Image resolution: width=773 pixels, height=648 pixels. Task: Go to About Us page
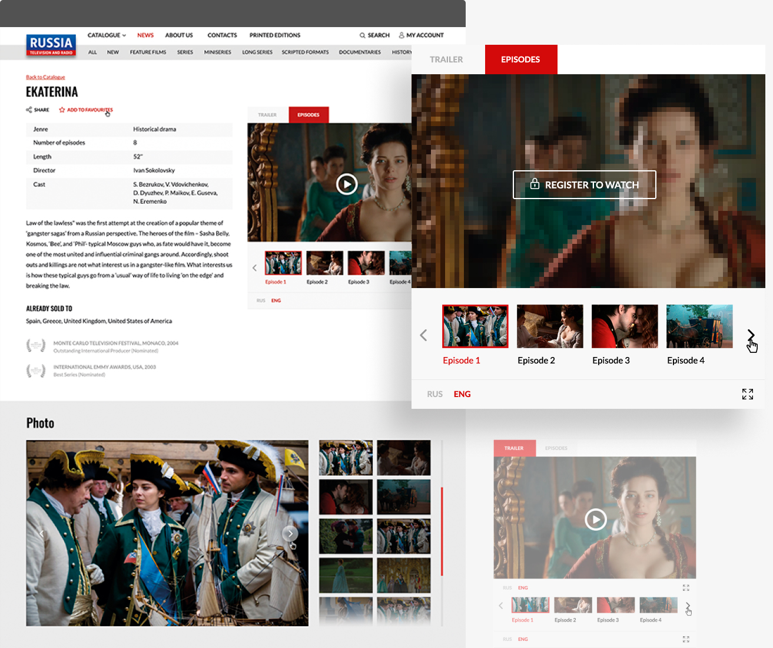pos(179,35)
